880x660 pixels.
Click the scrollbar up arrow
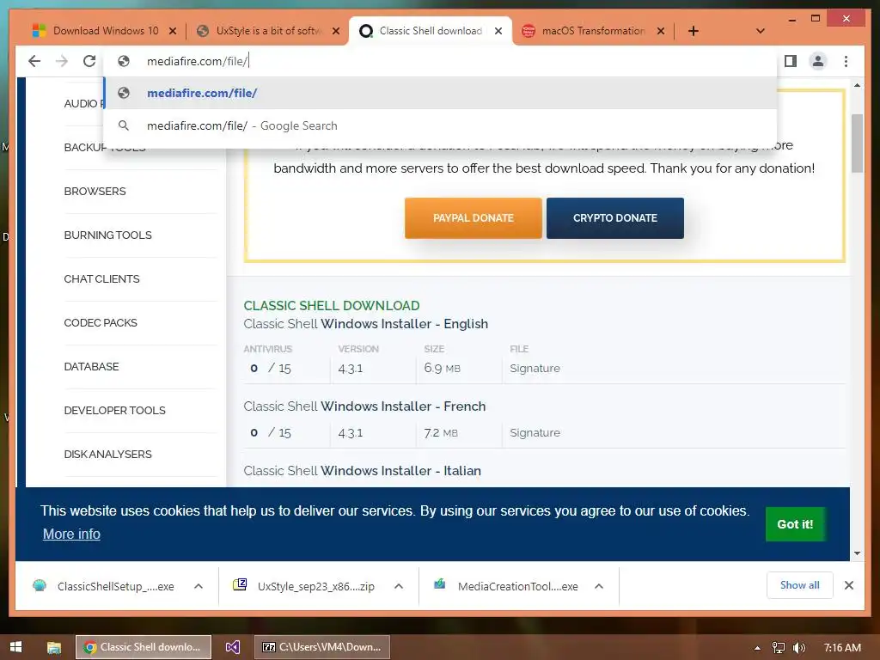pyautogui.click(x=857, y=85)
